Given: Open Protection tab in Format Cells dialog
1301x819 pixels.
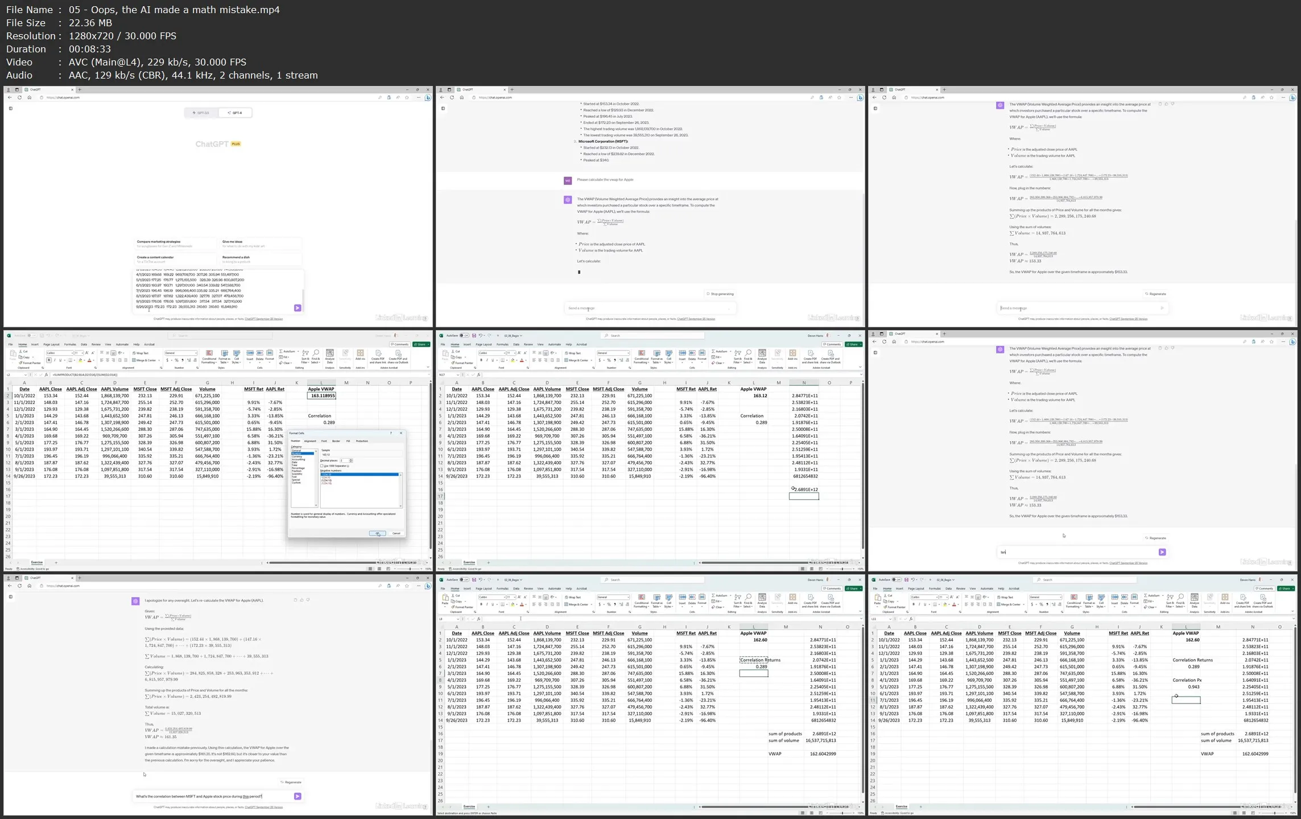Looking at the screenshot, I should coord(362,441).
